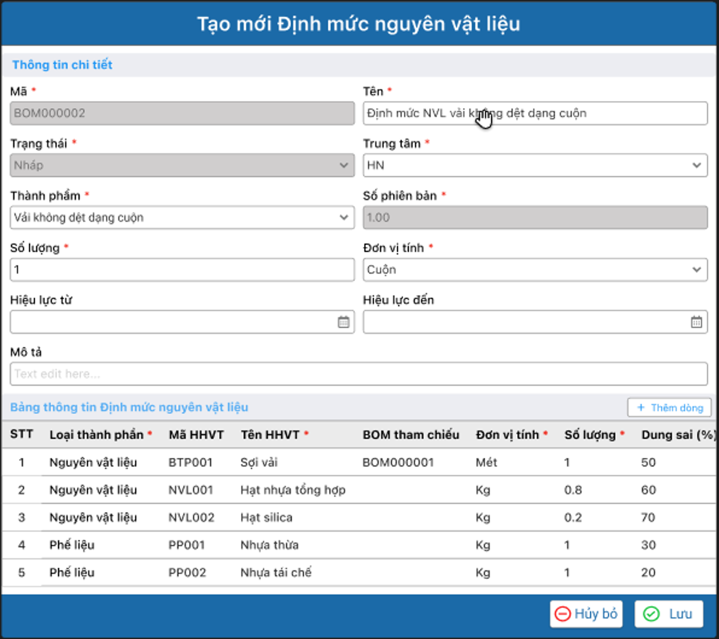Open the Đơn vị tính dropdown showing Cuộn
Screen dimensions: 719x639
point(696,270)
